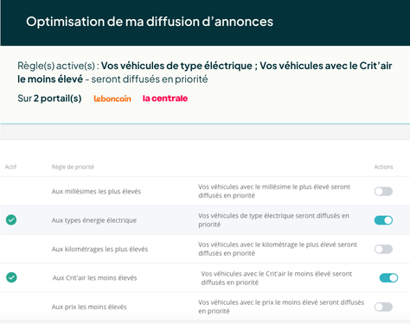Click the green check icon for énergie électrique
410x324 pixels.
pyautogui.click(x=11, y=220)
